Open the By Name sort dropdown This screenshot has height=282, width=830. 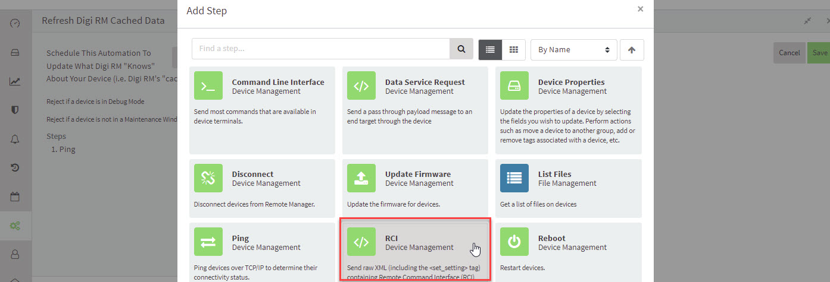(573, 50)
